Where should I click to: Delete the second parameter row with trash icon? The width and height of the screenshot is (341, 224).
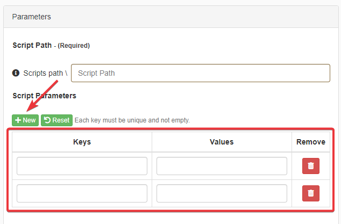[311, 193]
